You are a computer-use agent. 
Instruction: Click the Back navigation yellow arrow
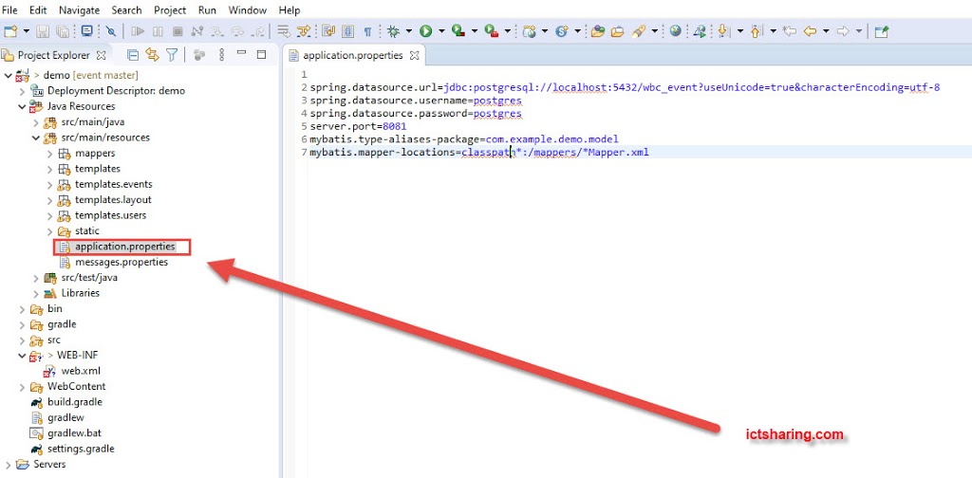tap(810, 31)
